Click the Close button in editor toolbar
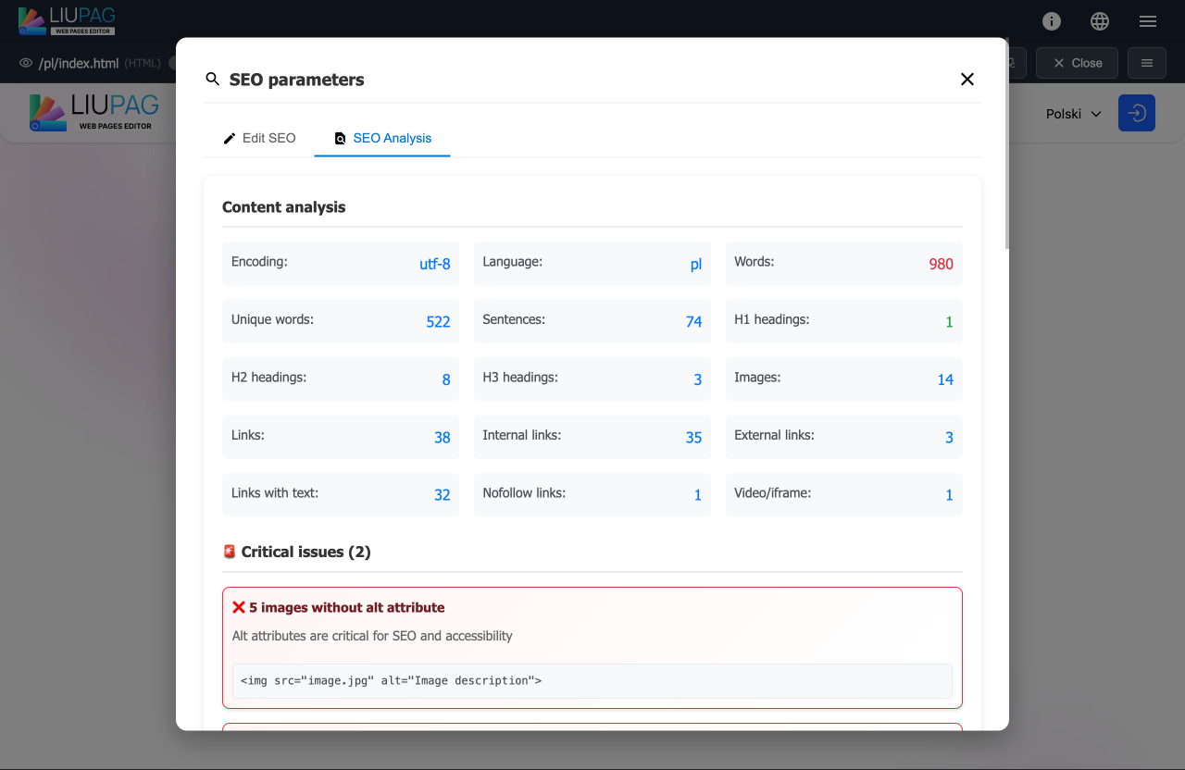 [x=1077, y=63]
